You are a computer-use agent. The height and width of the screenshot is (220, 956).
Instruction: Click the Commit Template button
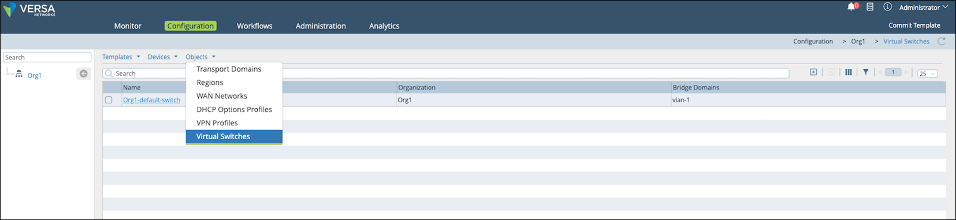[x=914, y=25]
